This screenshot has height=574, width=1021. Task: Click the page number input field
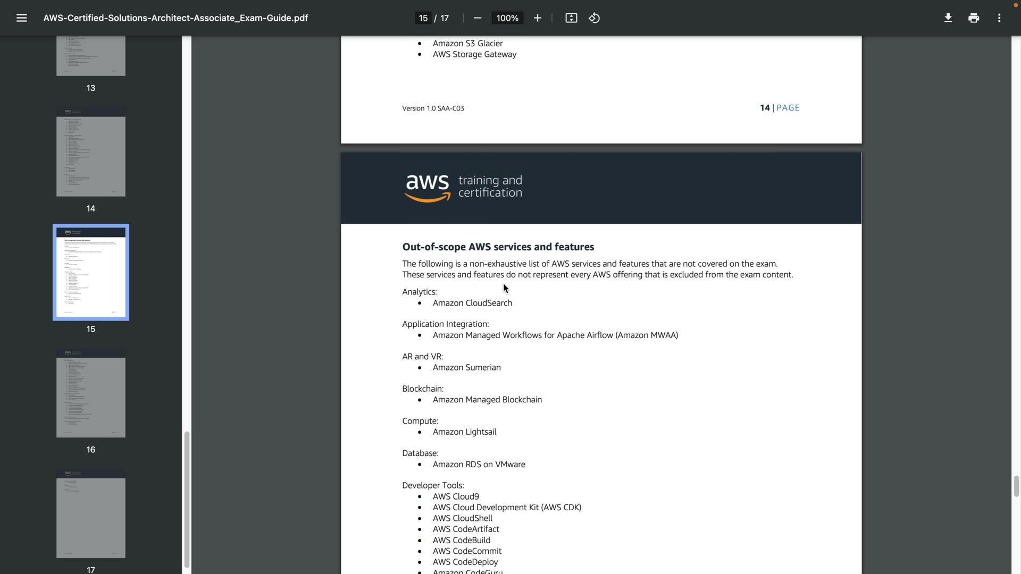(423, 18)
